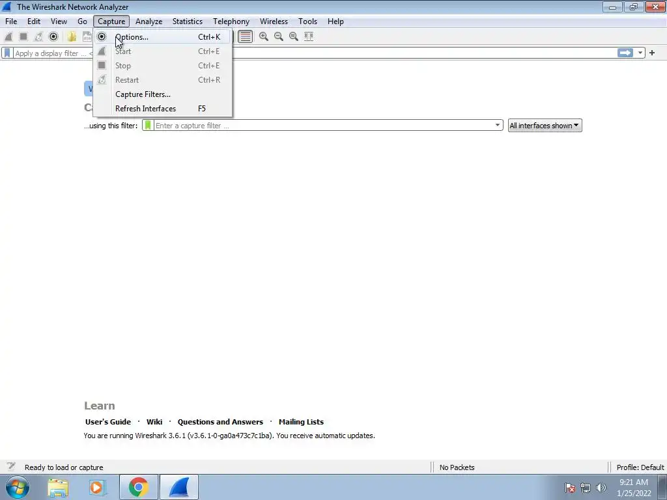Image resolution: width=667 pixels, height=500 pixels.
Task: Open capture options from the toolbar gear icon
Action: (53, 36)
